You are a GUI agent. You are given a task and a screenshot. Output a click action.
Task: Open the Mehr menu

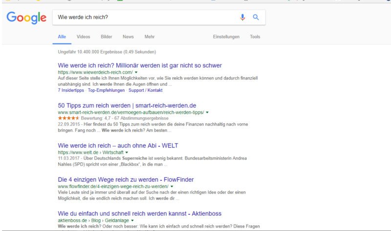pyautogui.click(x=150, y=37)
